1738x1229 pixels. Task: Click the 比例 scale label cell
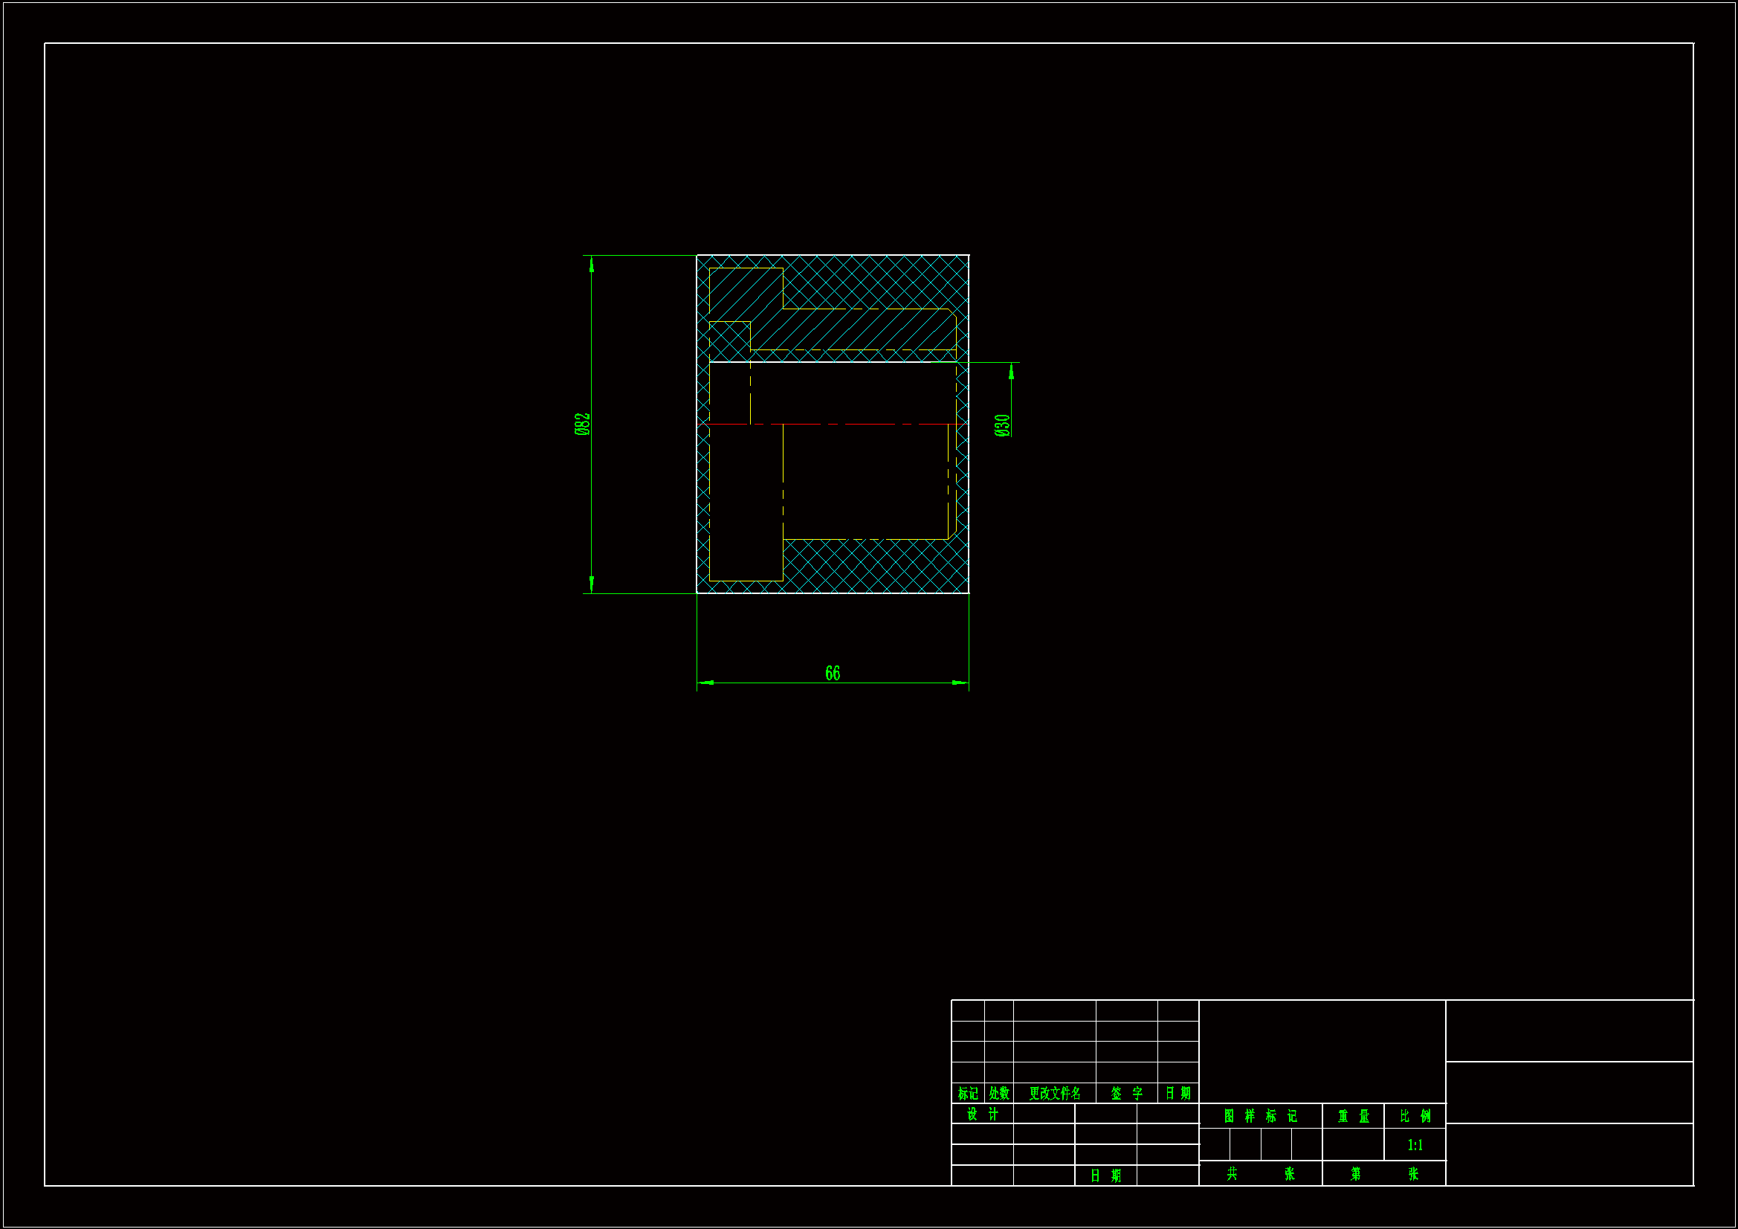1415,1116
